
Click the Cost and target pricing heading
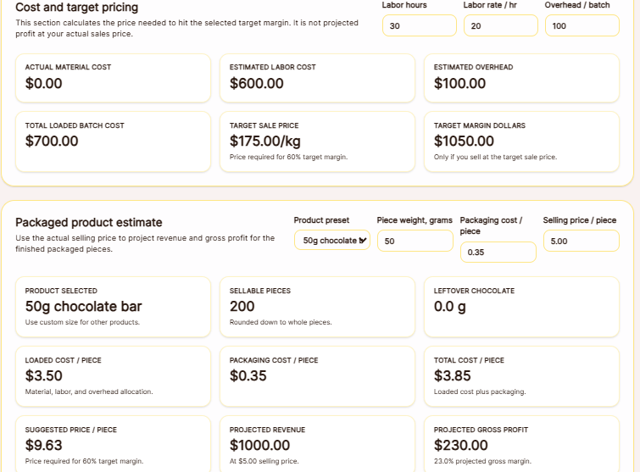pos(77,8)
